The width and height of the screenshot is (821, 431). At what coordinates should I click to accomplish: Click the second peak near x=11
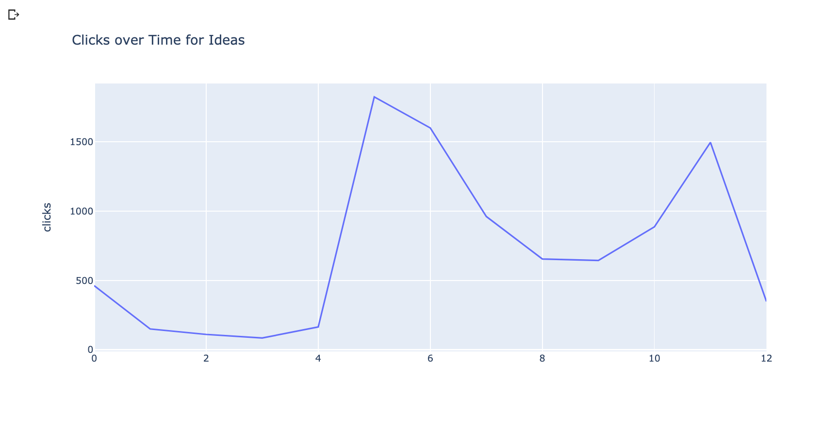(710, 142)
